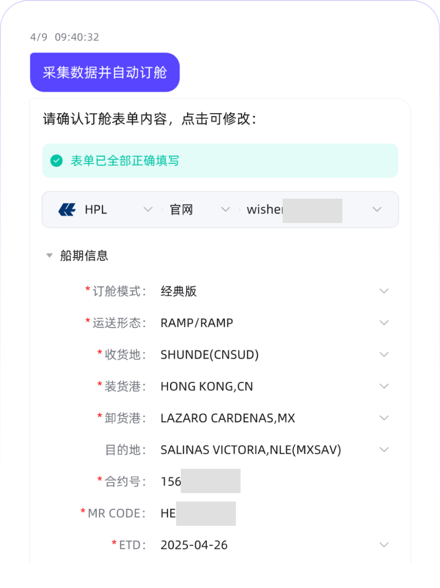
Task: Click the 船期信息 section header text
Action: coord(84,256)
